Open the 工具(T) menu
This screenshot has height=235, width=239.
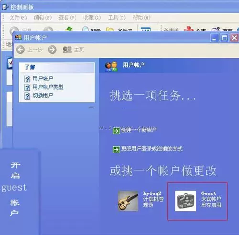(x=117, y=18)
